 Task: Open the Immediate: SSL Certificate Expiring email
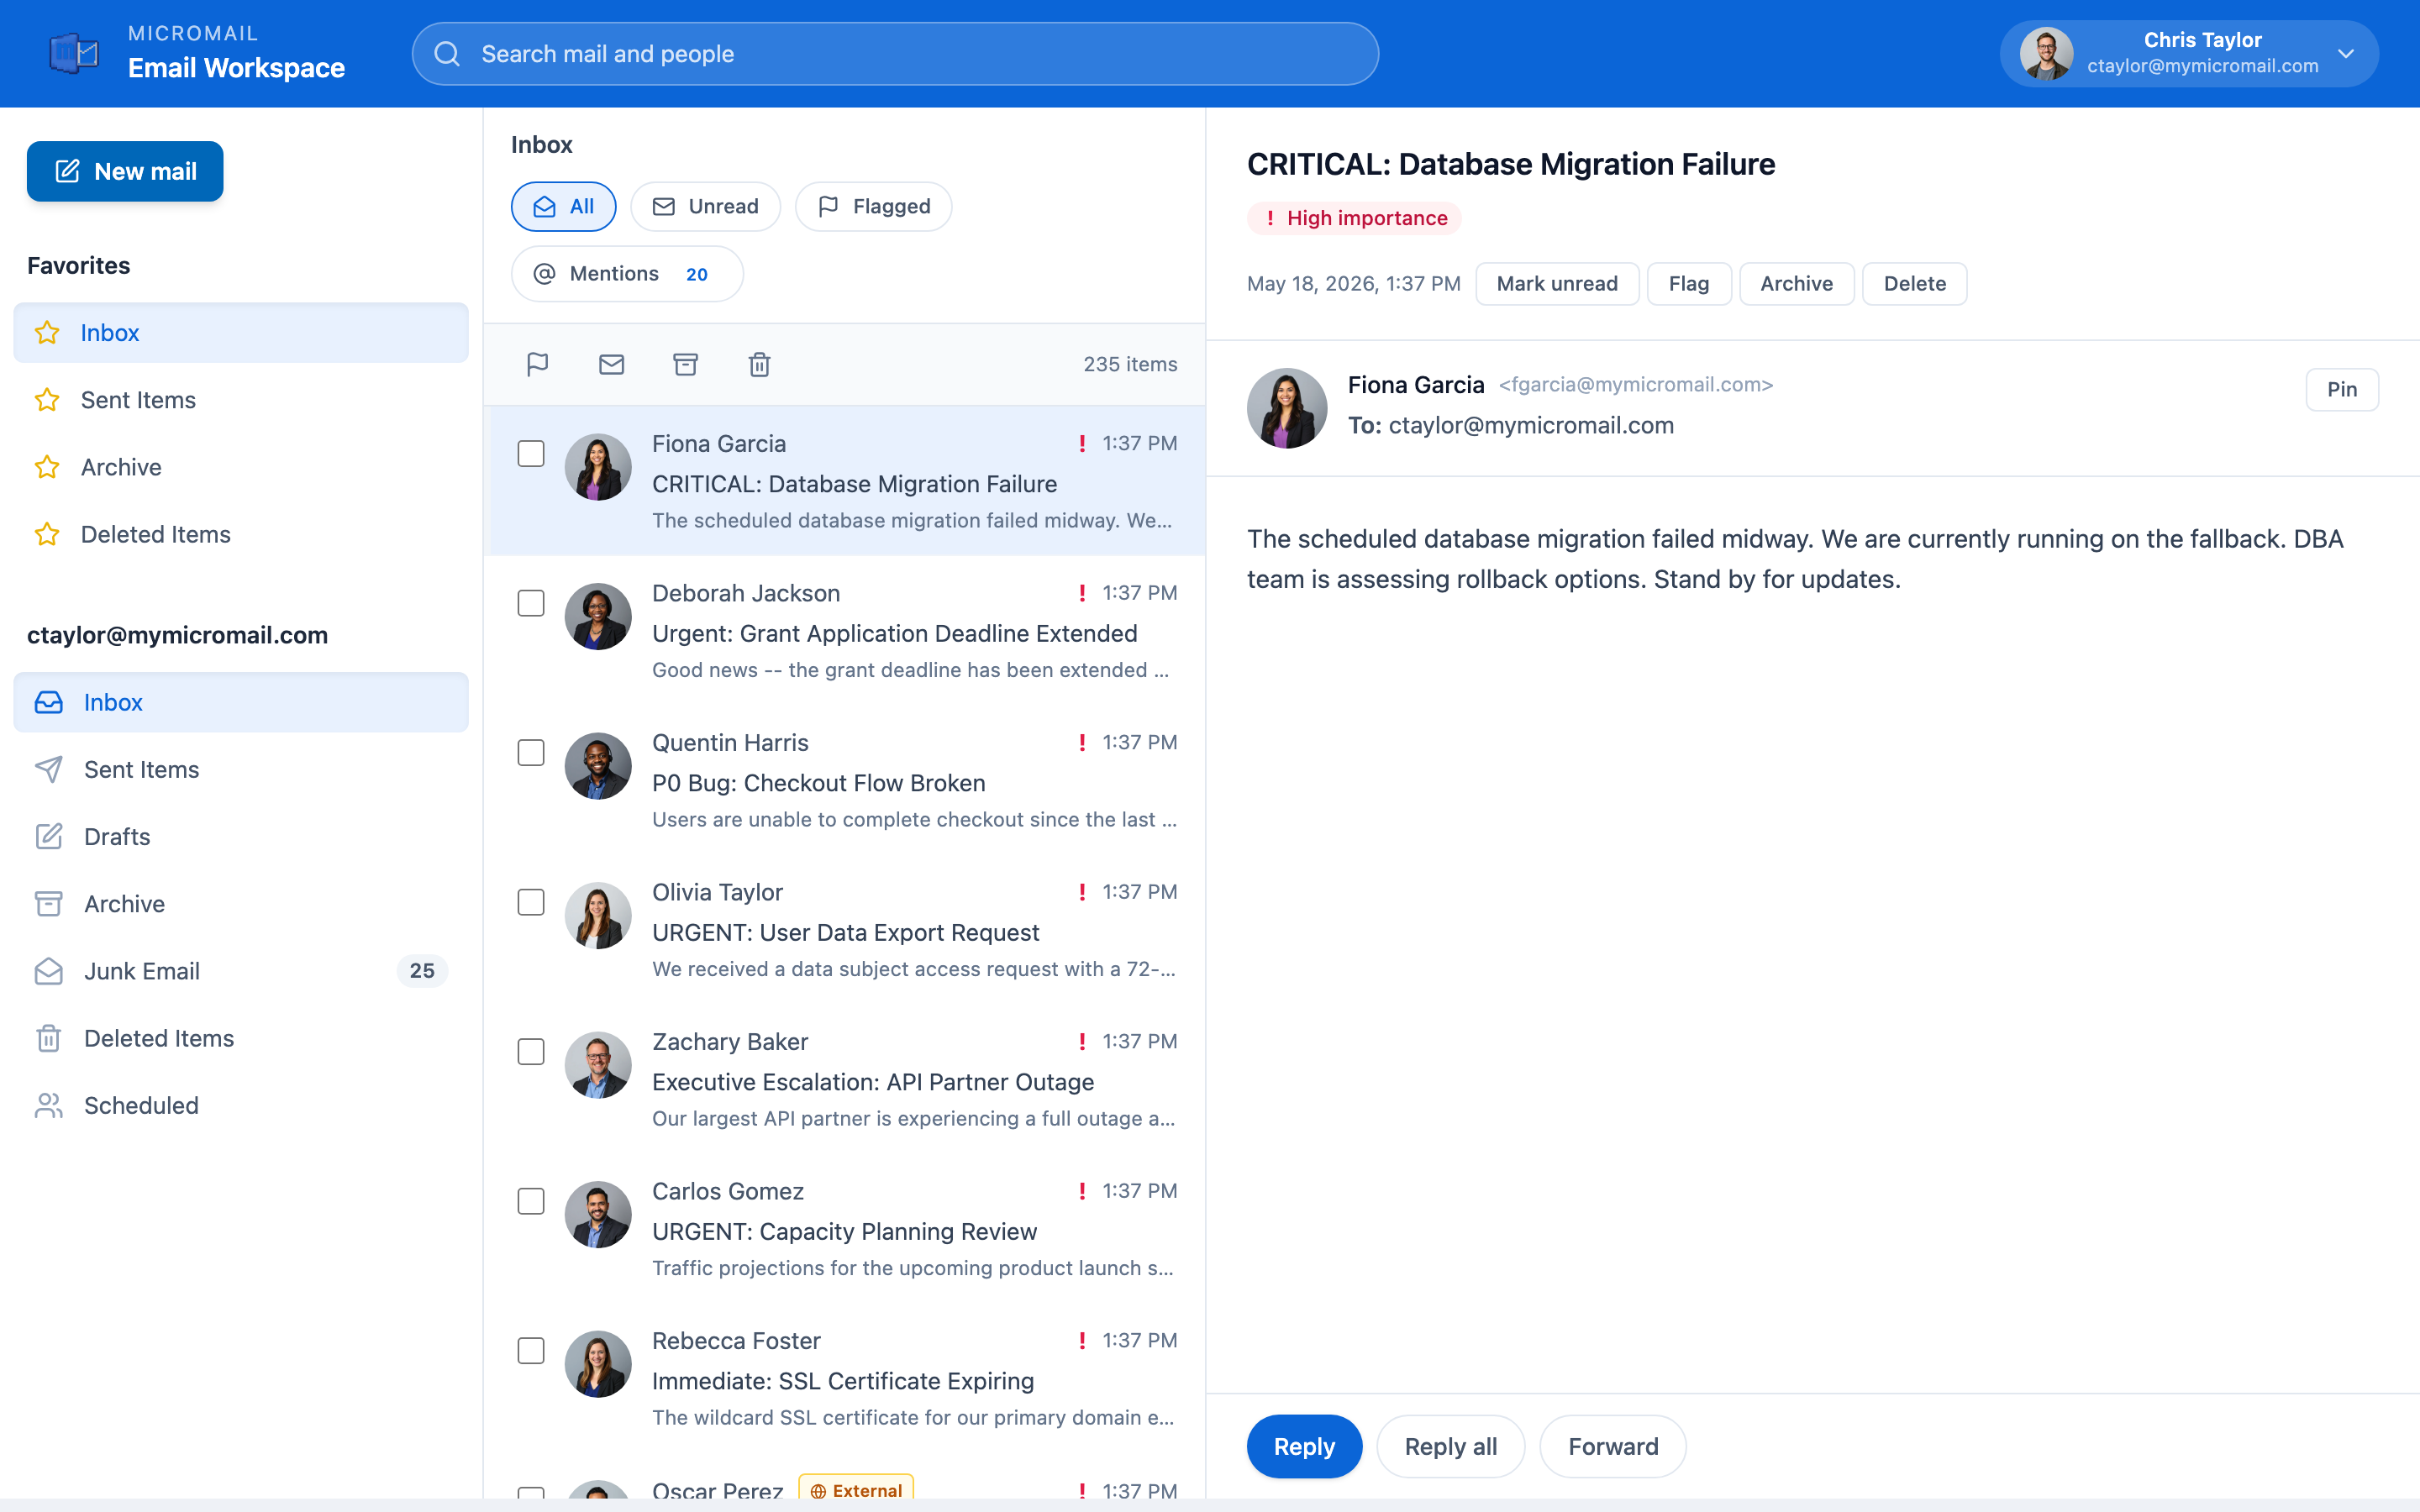(844, 1378)
